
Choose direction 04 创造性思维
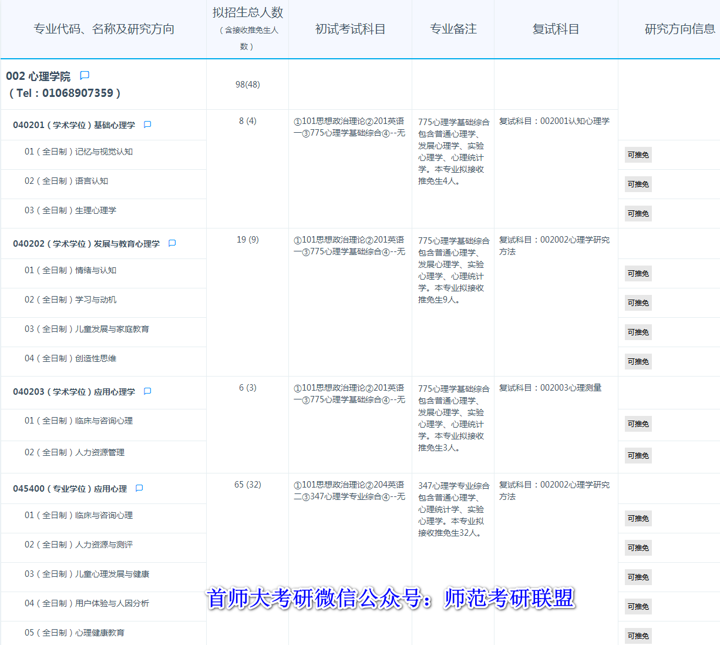70,358
